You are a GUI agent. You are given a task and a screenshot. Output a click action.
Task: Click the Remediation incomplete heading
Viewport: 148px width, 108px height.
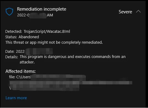[42, 9]
